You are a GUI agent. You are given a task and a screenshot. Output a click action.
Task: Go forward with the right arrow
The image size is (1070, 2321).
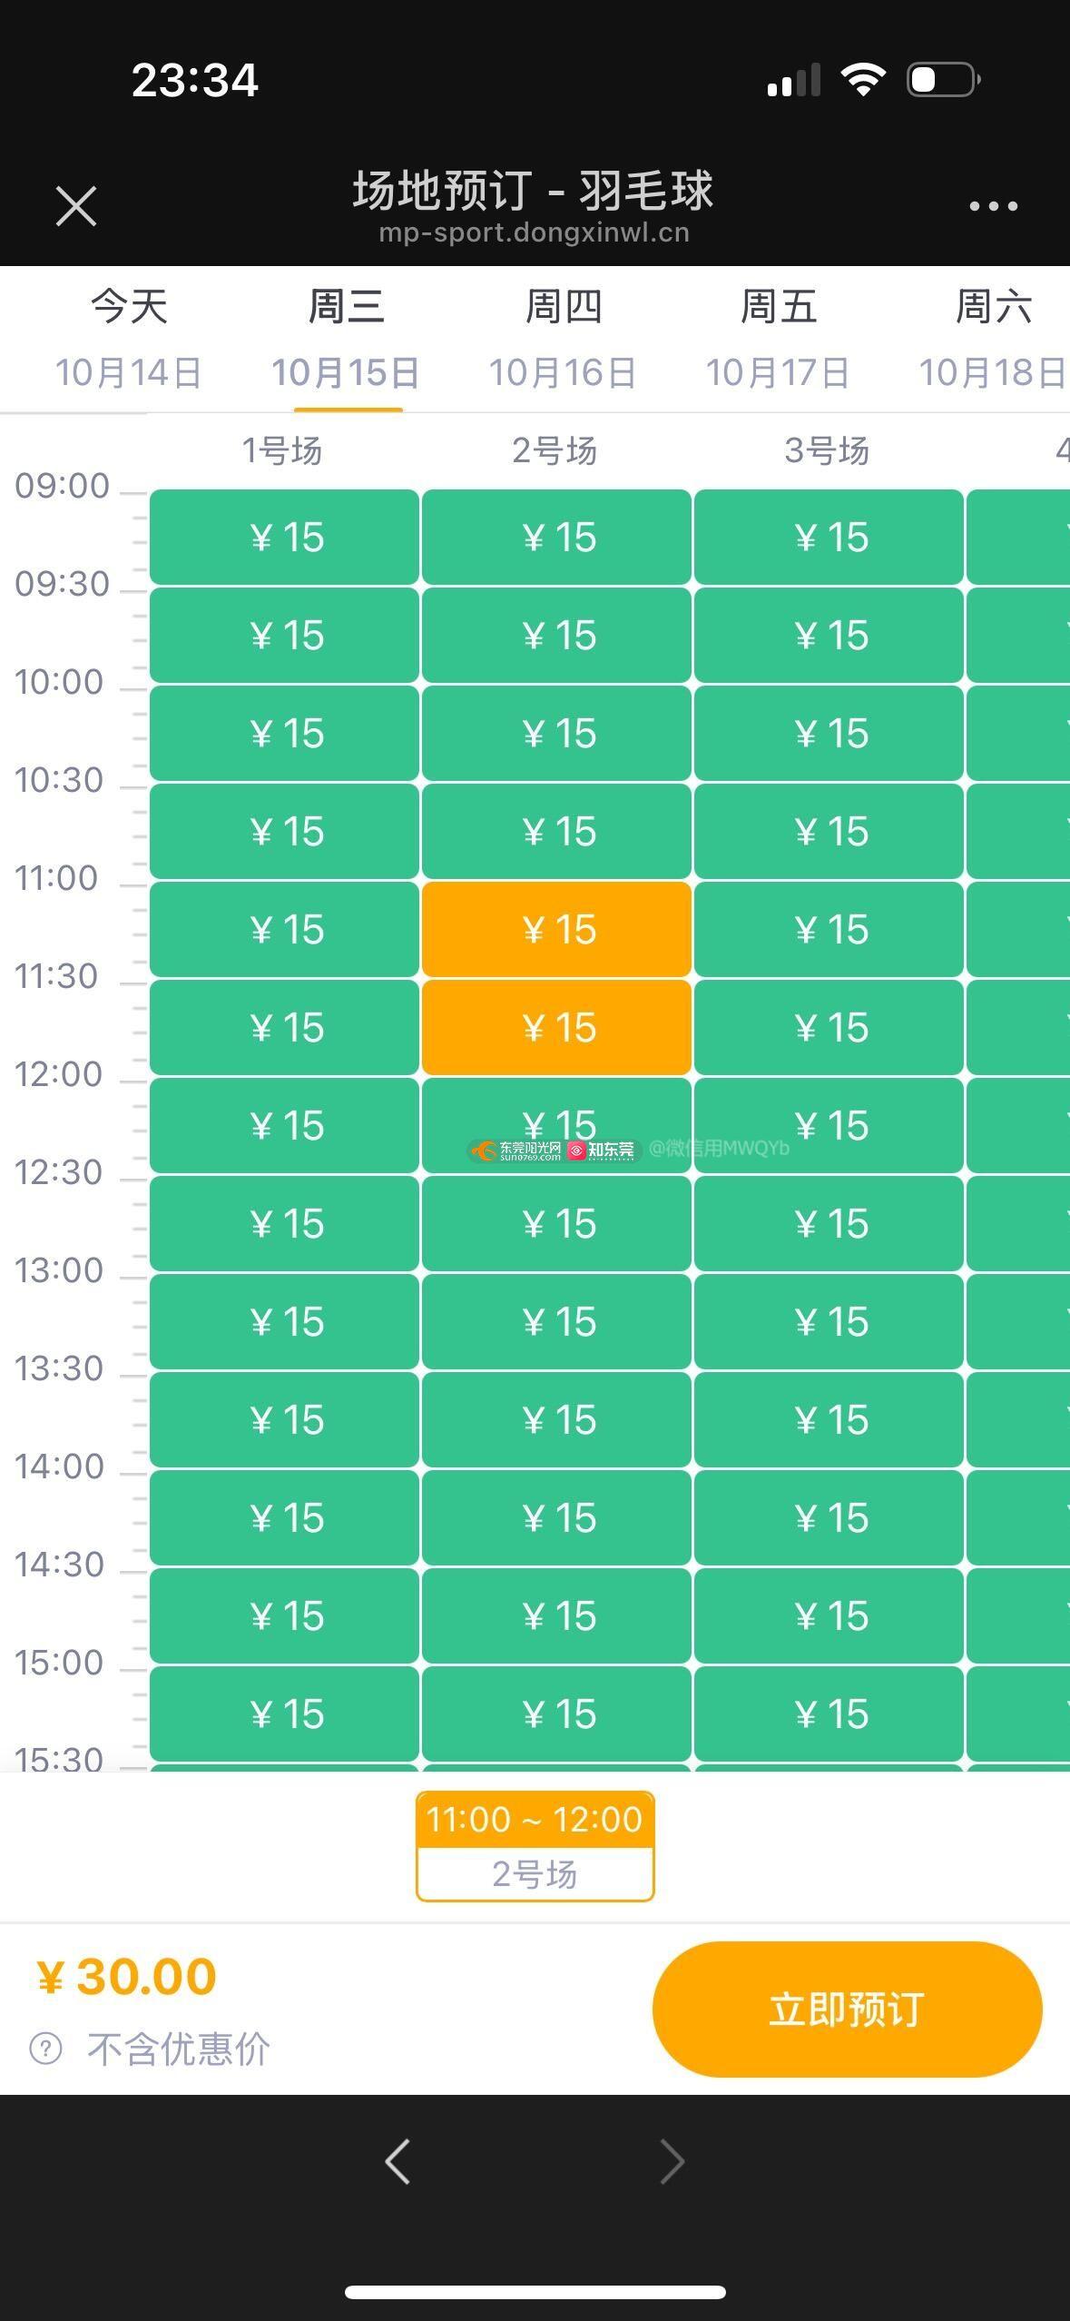tap(672, 2160)
